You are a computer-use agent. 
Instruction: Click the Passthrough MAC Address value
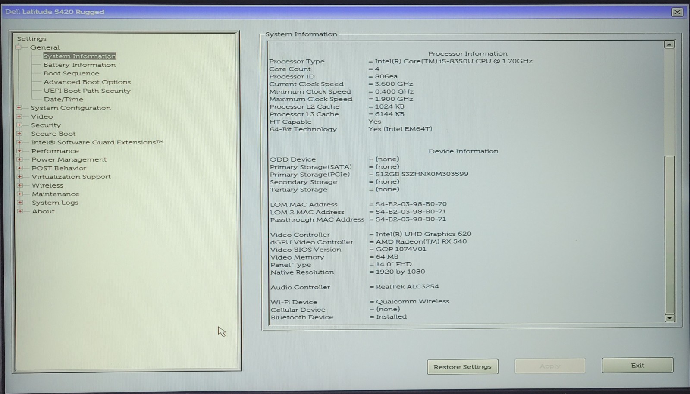[411, 219]
